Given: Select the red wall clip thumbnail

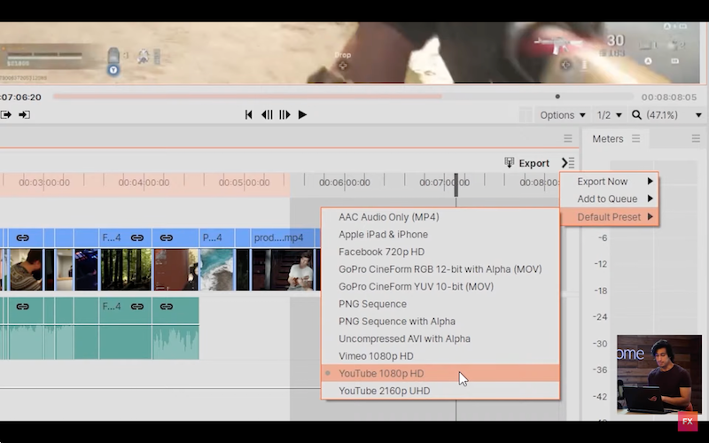Looking at the screenshot, I should pyautogui.click(x=175, y=269).
